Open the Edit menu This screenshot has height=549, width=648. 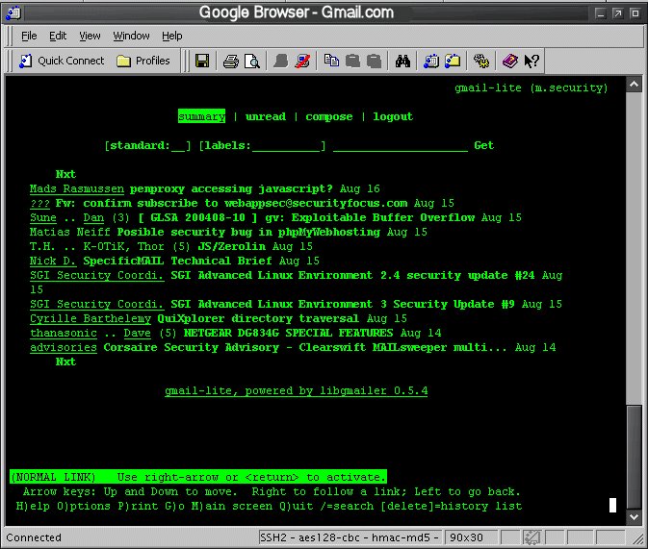pos(58,36)
